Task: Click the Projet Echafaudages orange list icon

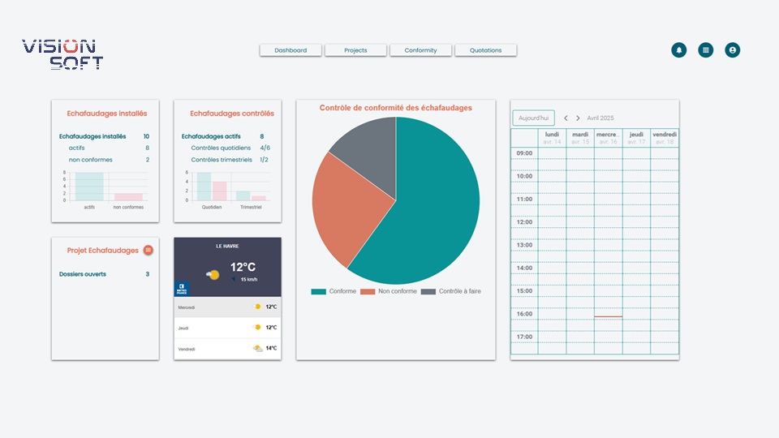Action: 148,251
